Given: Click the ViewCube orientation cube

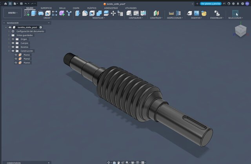Looking at the screenshot, I should (x=240, y=30).
